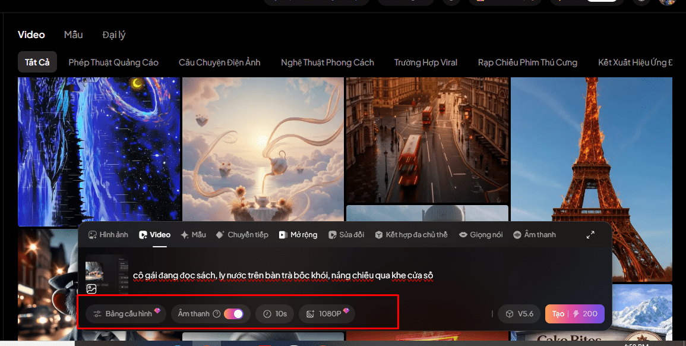Select the Video tab in creation panel

coord(155,235)
